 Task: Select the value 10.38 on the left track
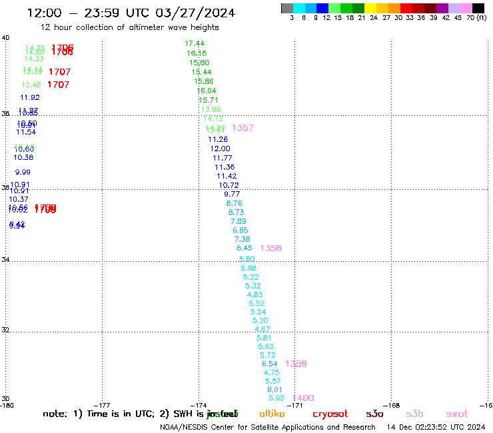click(23, 157)
